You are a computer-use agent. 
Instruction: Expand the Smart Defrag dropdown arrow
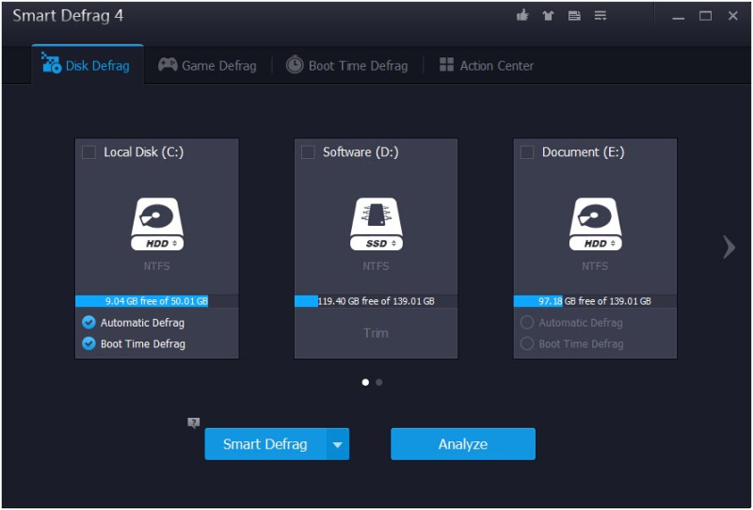[338, 444]
